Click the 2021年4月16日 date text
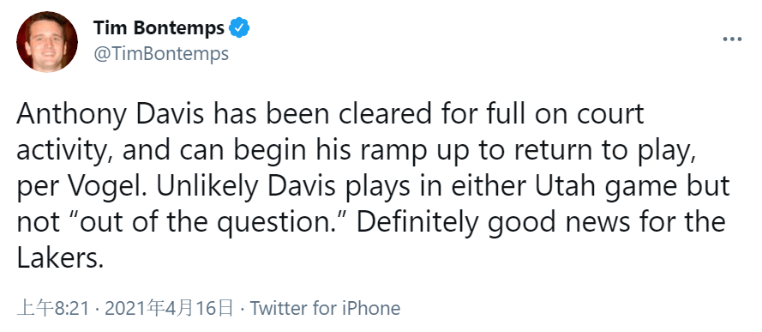 [169, 308]
